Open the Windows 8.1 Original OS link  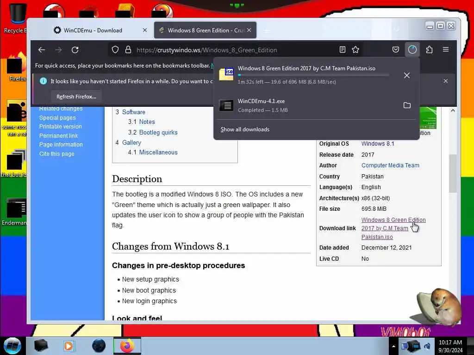378,144
